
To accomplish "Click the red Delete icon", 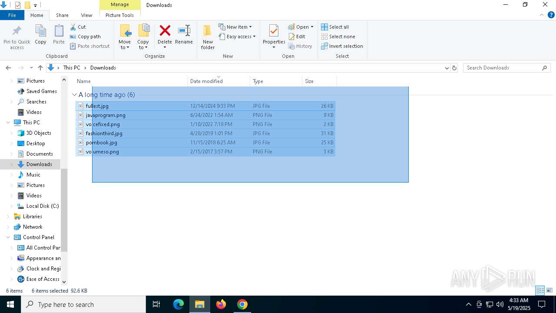I will tap(165, 31).
